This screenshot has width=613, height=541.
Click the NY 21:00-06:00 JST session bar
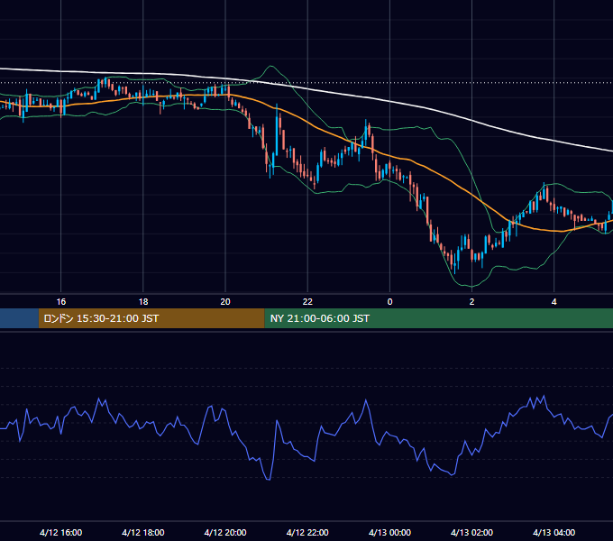439,318
